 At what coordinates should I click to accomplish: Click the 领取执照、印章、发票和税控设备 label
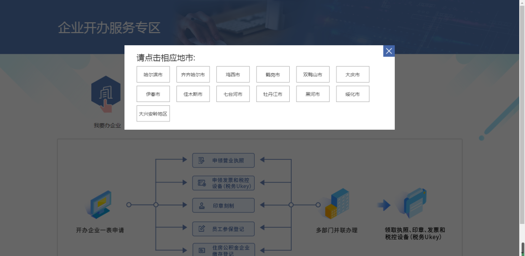(415, 233)
